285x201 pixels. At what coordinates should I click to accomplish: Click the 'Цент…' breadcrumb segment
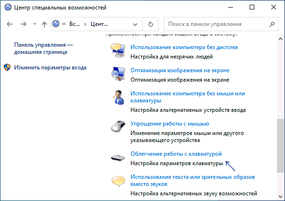(99, 24)
